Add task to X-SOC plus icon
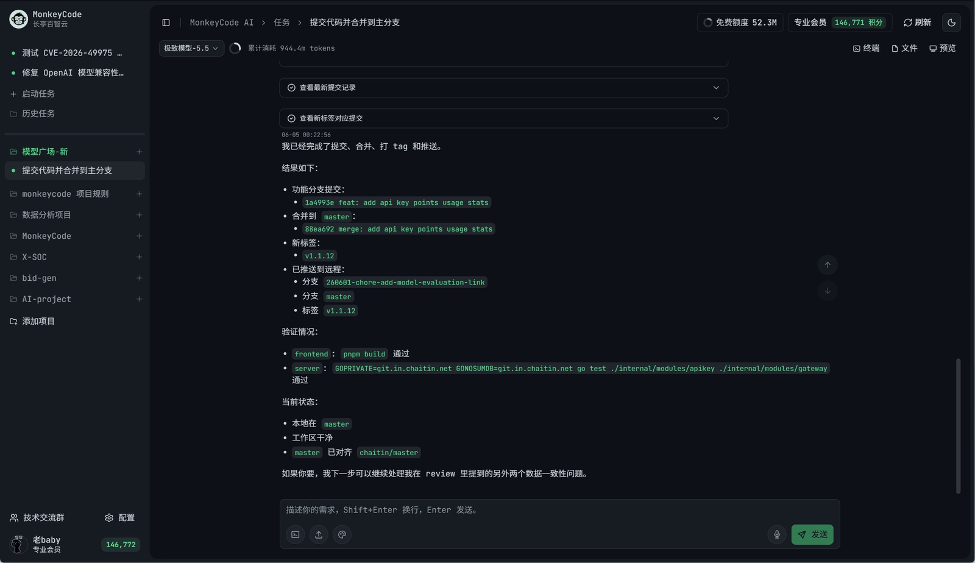The image size is (975, 563). [x=139, y=257]
